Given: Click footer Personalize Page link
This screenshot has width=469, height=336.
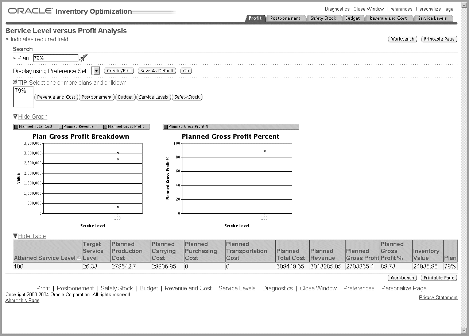Looking at the screenshot, I should 404,288.
